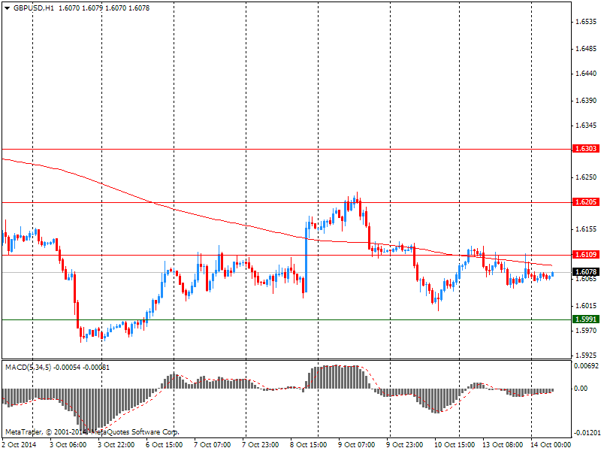Click the 9 Oct 07:00 time label
Screen dimensions: 601x451
click(x=356, y=444)
